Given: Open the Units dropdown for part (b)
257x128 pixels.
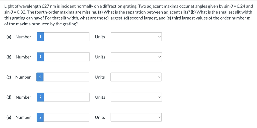Looking at the screenshot, I should tap(136, 57).
